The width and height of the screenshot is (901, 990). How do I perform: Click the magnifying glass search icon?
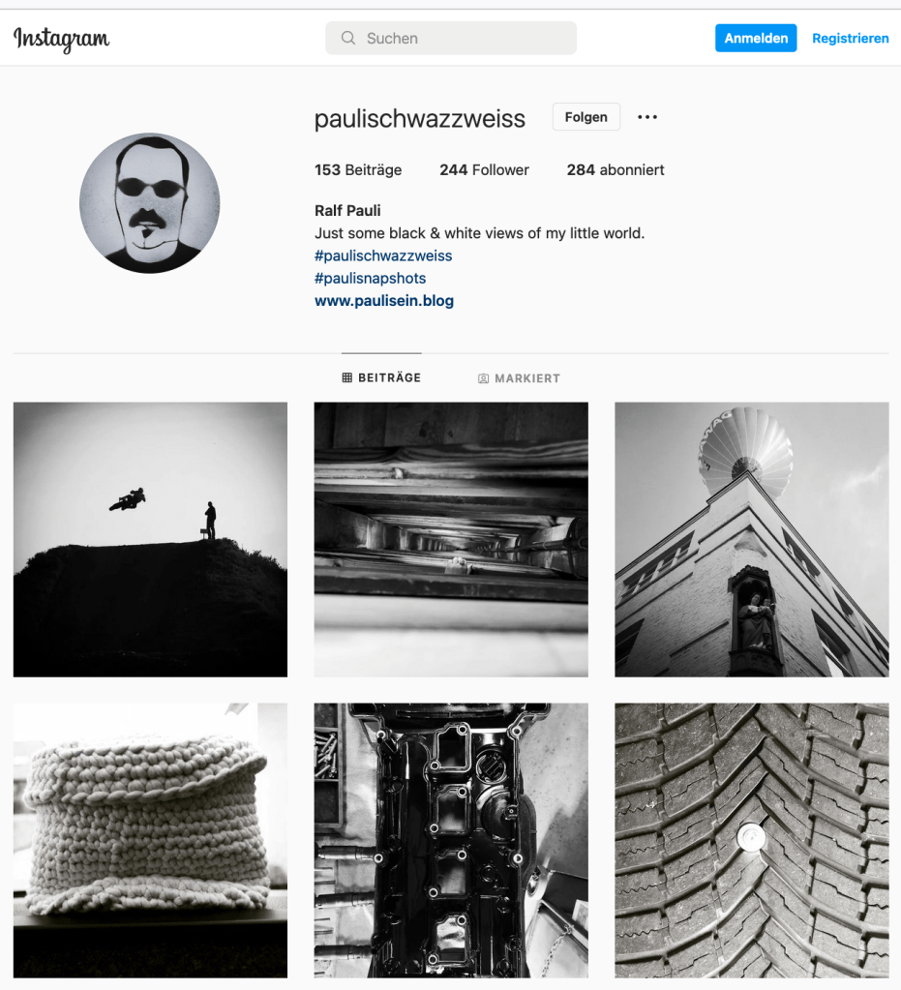pos(347,38)
